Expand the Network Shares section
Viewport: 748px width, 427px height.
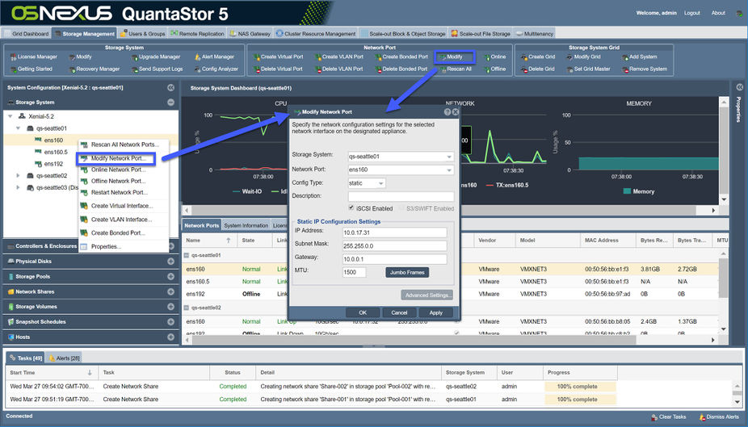coord(170,291)
